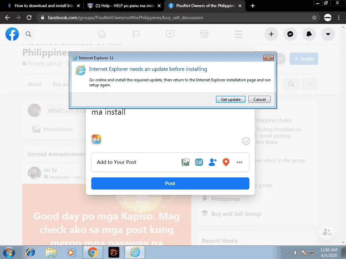This screenshot has width=346, height=259.
Task: Open Facebook Pages flag icon
Action: (136, 34)
